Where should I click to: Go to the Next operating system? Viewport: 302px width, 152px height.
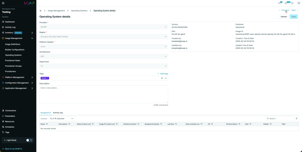pyautogui.click(x=295, y=10)
